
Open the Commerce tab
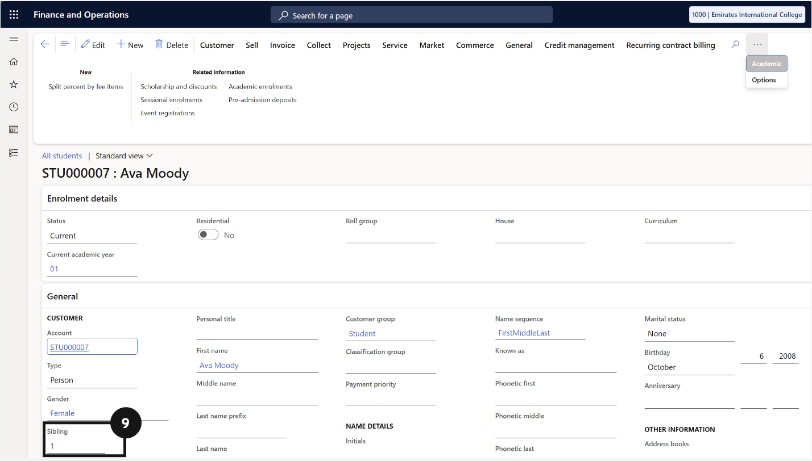click(475, 45)
